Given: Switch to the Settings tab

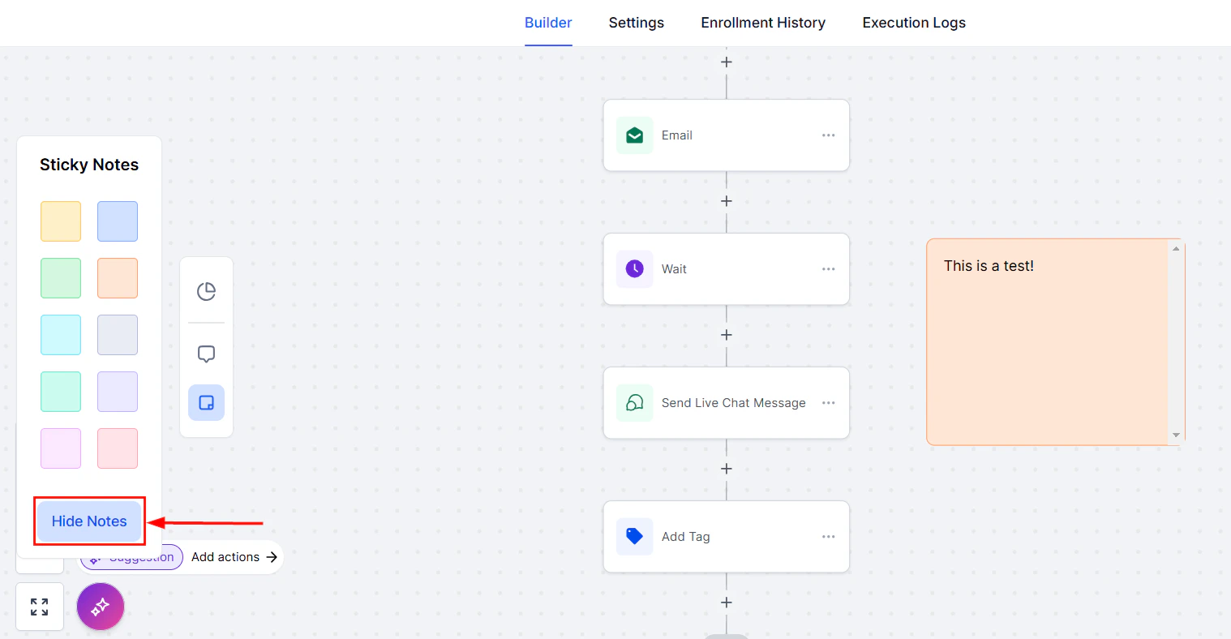Looking at the screenshot, I should coord(636,22).
